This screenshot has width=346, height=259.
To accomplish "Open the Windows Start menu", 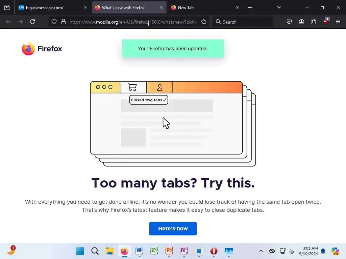I will [x=80, y=251].
